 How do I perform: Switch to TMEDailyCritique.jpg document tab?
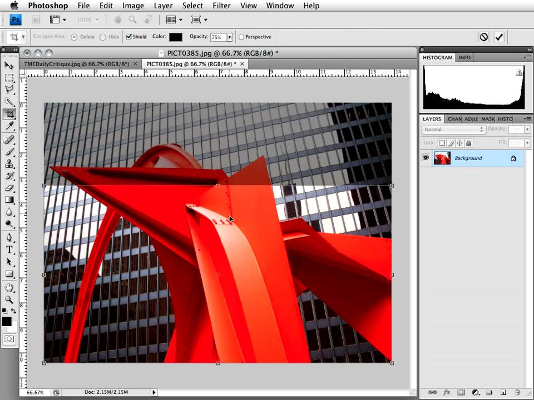pos(77,64)
